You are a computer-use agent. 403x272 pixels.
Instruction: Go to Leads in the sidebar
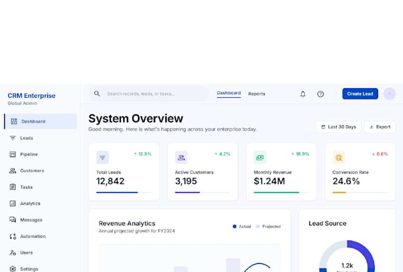pyautogui.click(x=40, y=138)
